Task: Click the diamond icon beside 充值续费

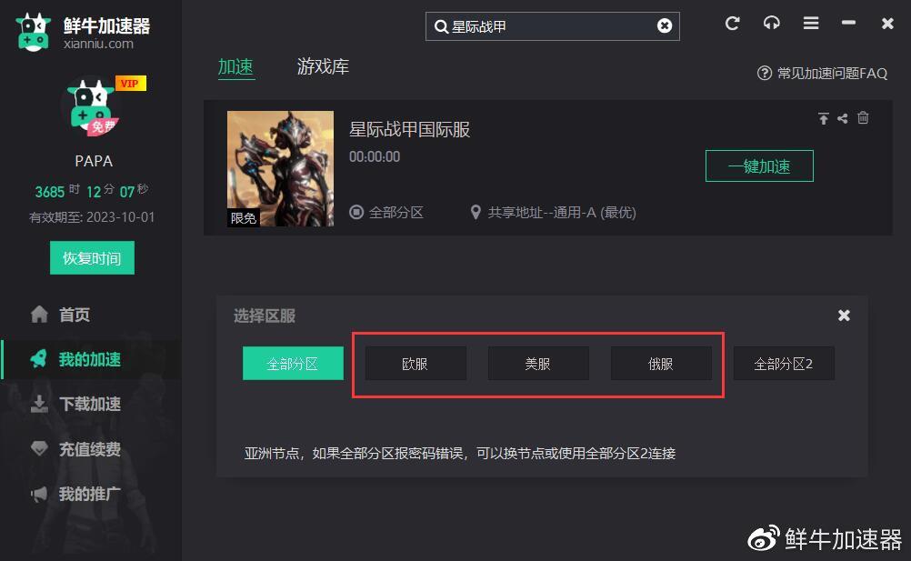Action: pyautogui.click(x=39, y=448)
